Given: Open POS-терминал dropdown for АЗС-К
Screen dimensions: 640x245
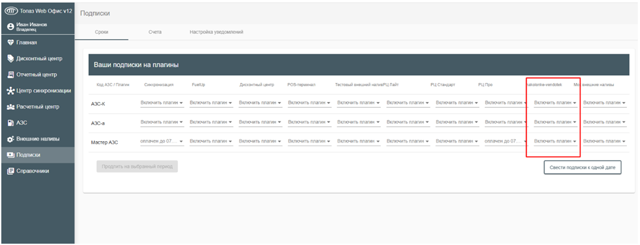Looking at the screenshot, I should click(x=310, y=103).
